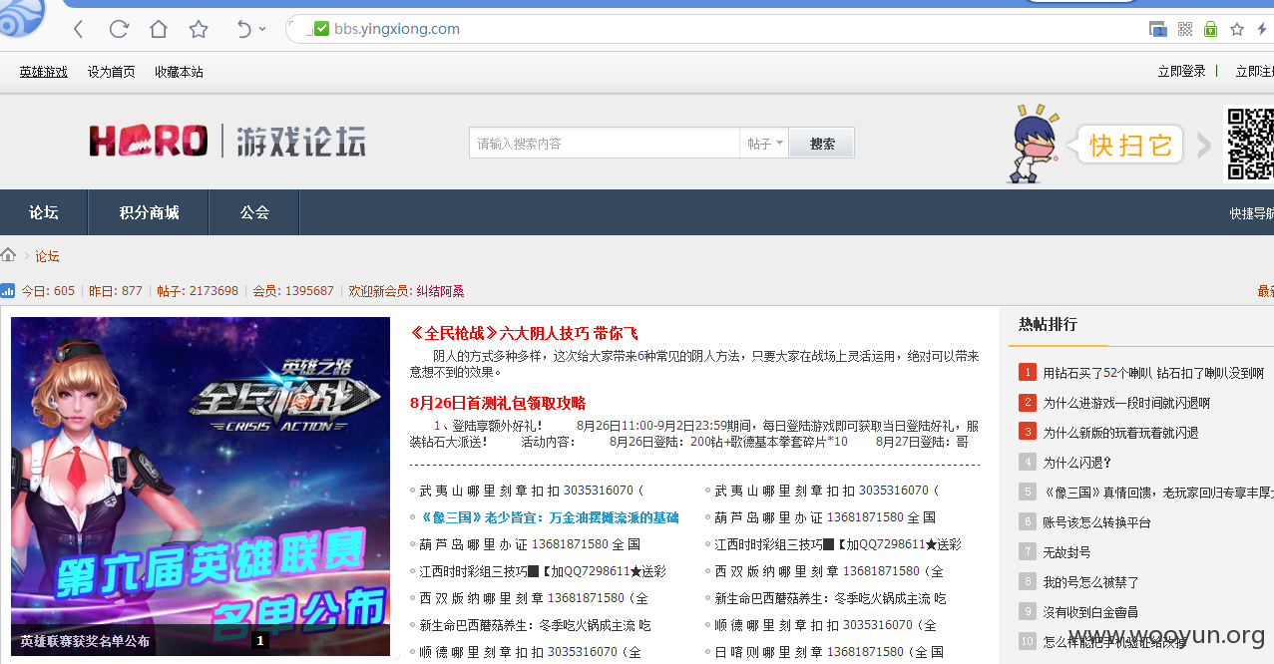The image size is (1274, 664).
Task: Open hot post 9 沒有收到白金會員
Action: tap(1090, 612)
